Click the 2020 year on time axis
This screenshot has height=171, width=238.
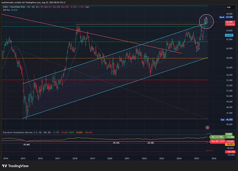[x=110, y=158]
